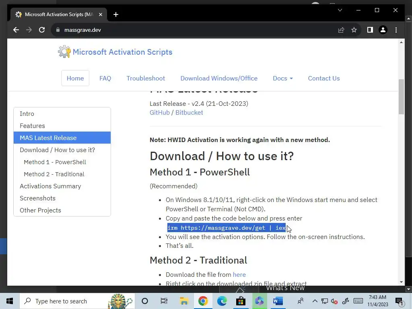View site info via lock icon
This screenshot has height=309, width=412.
pos(58,30)
